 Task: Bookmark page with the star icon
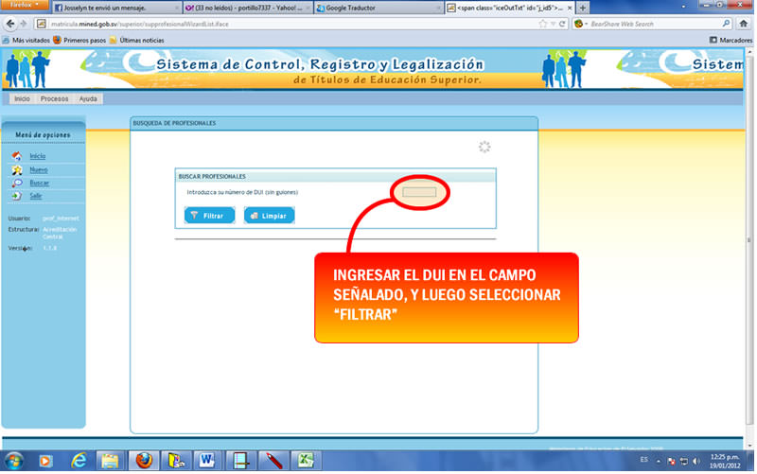coord(543,24)
